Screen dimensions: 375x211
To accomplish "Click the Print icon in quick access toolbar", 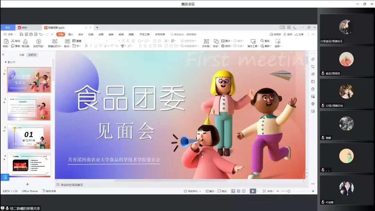I will [x=31, y=34].
